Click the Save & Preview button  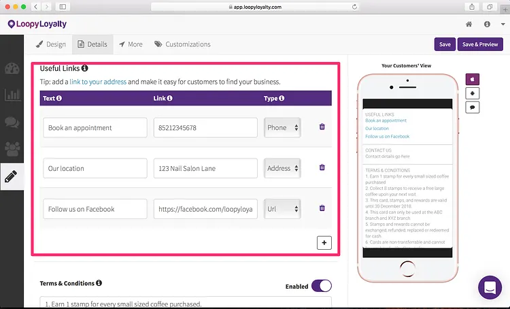point(480,44)
